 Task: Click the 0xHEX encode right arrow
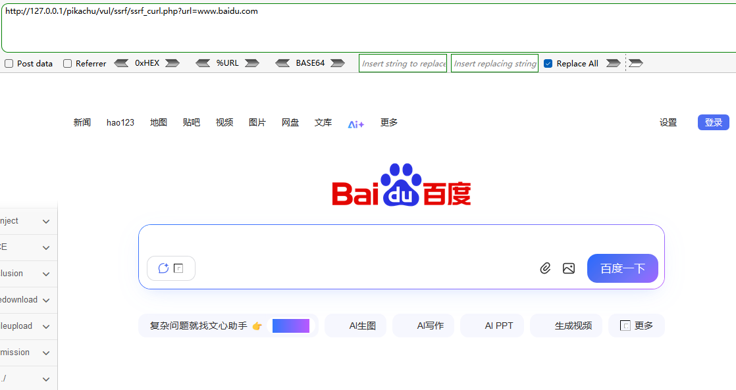[172, 63]
